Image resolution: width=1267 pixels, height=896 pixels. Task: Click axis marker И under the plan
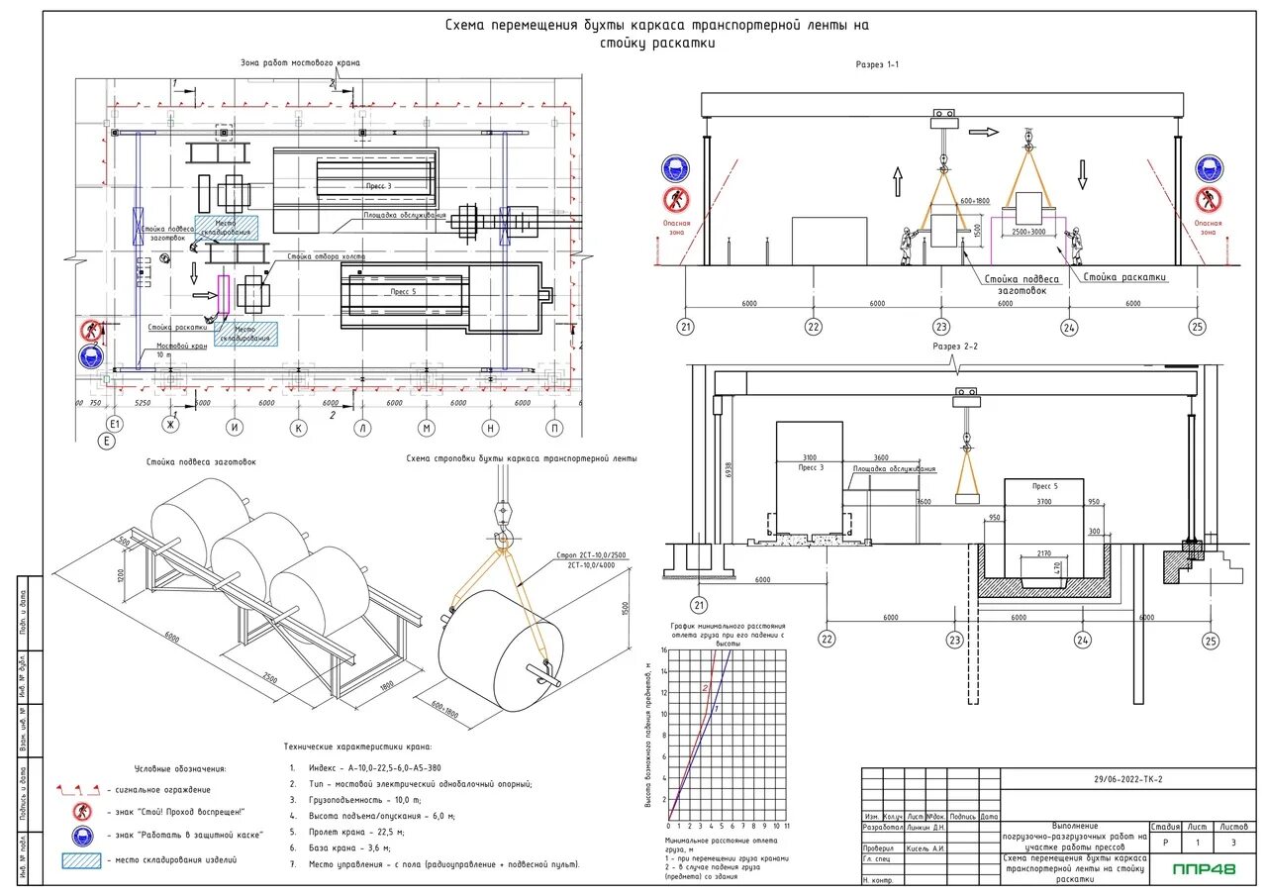point(235,427)
